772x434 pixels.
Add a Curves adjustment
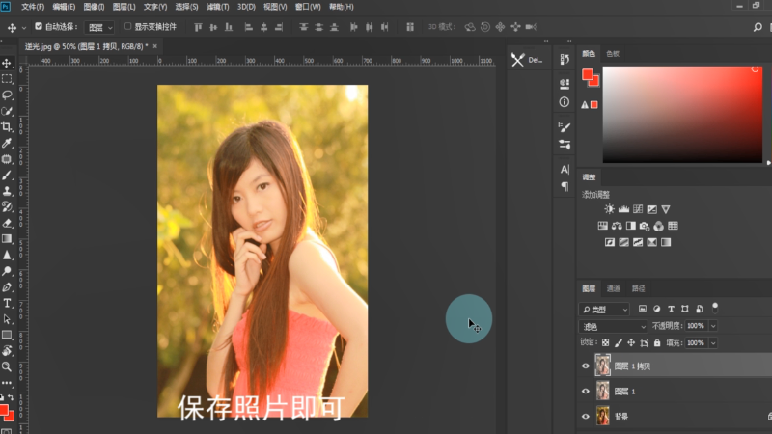638,209
